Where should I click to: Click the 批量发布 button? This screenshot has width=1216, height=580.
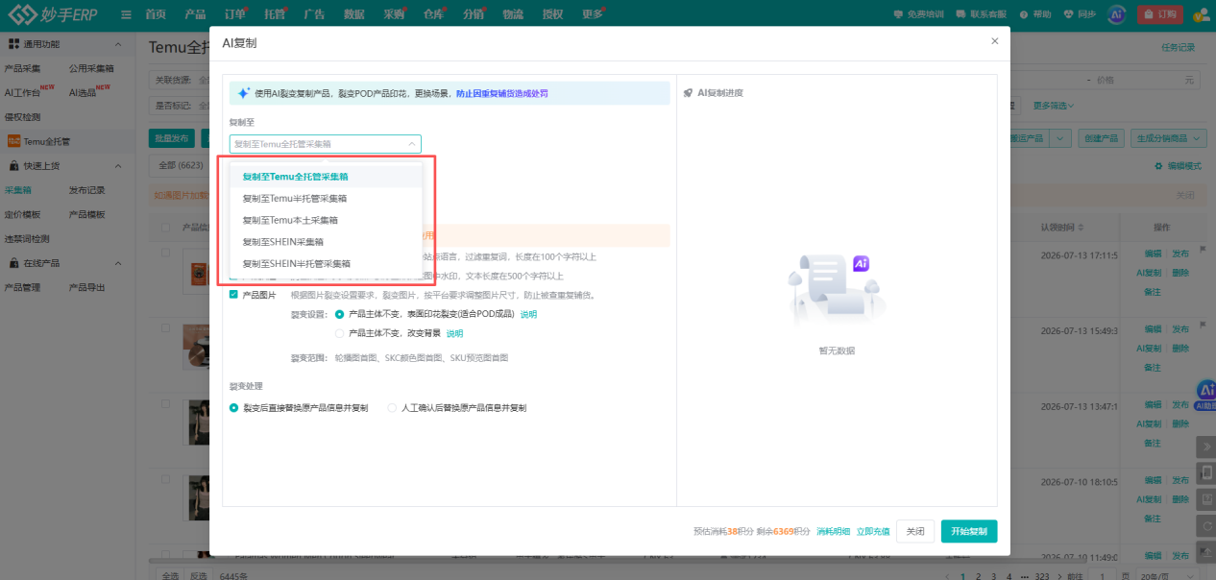pyautogui.click(x=173, y=138)
